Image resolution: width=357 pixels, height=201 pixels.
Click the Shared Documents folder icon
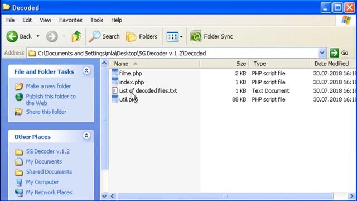coord(18,173)
